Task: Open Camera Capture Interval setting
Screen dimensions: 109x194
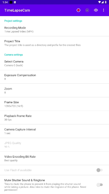Action: 54,131
